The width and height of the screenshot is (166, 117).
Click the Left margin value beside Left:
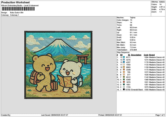133,28
